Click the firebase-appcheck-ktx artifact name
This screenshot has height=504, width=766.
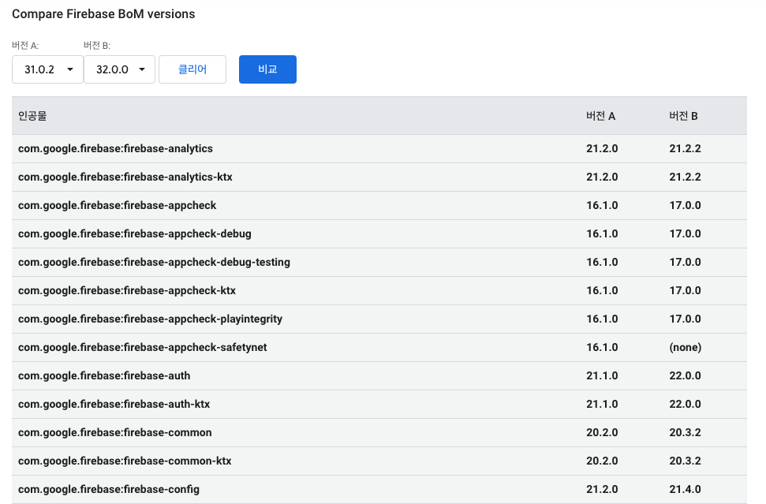[127, 290]
